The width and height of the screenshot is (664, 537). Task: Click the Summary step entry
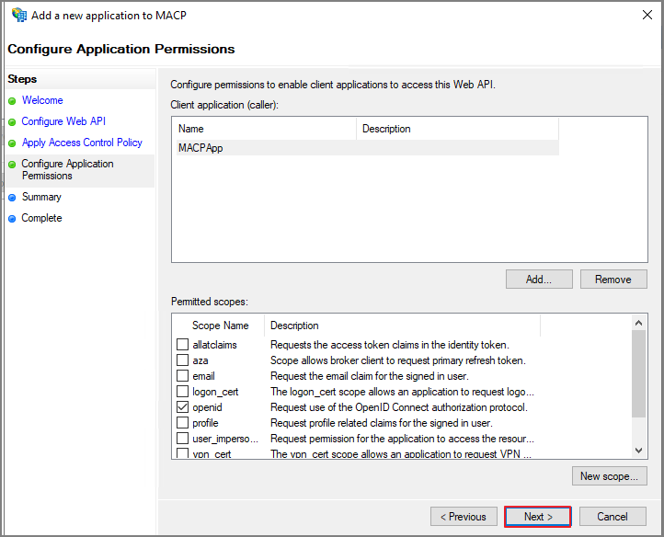41,197
